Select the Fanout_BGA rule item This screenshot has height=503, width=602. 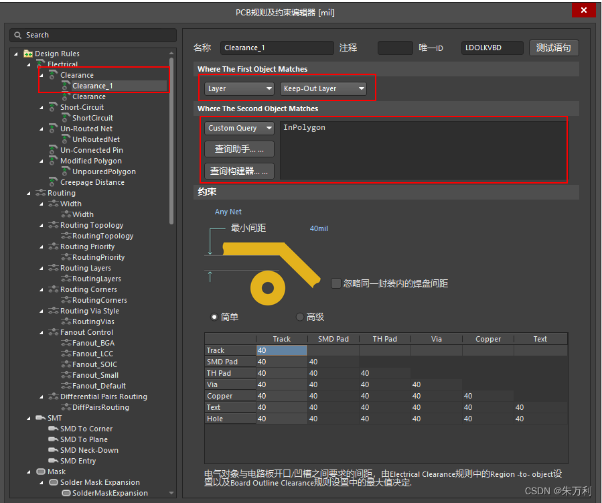[93, 343]
